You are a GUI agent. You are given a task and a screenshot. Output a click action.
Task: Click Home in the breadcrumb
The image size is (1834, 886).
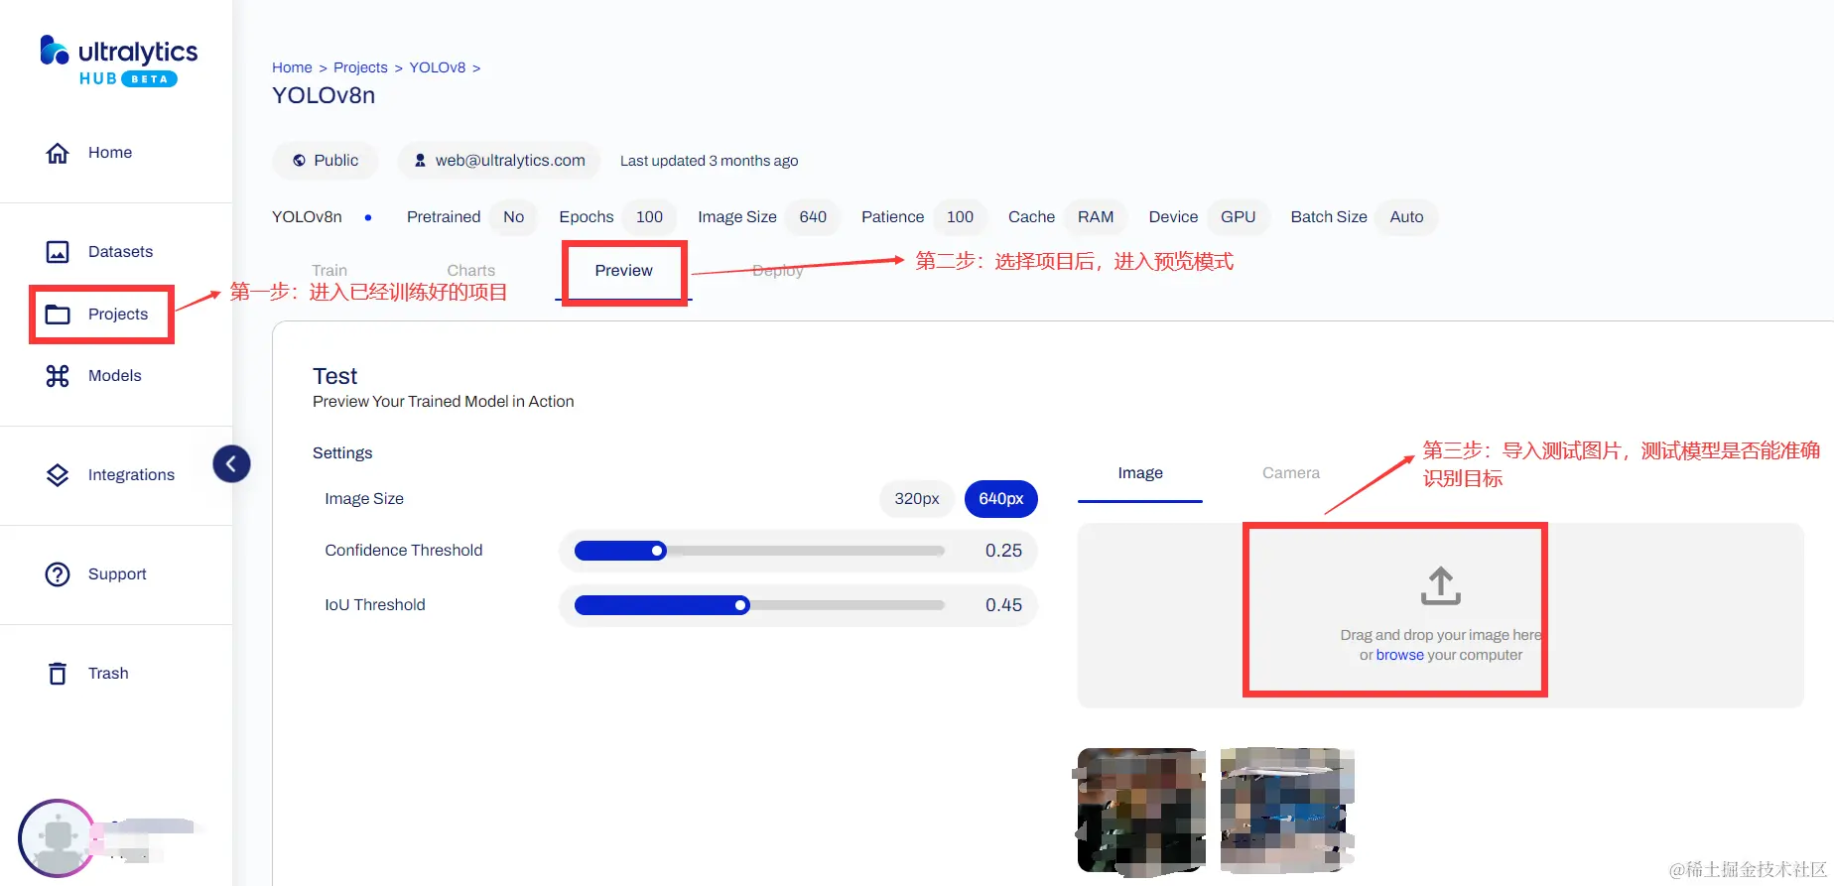[x=292, y=67]
